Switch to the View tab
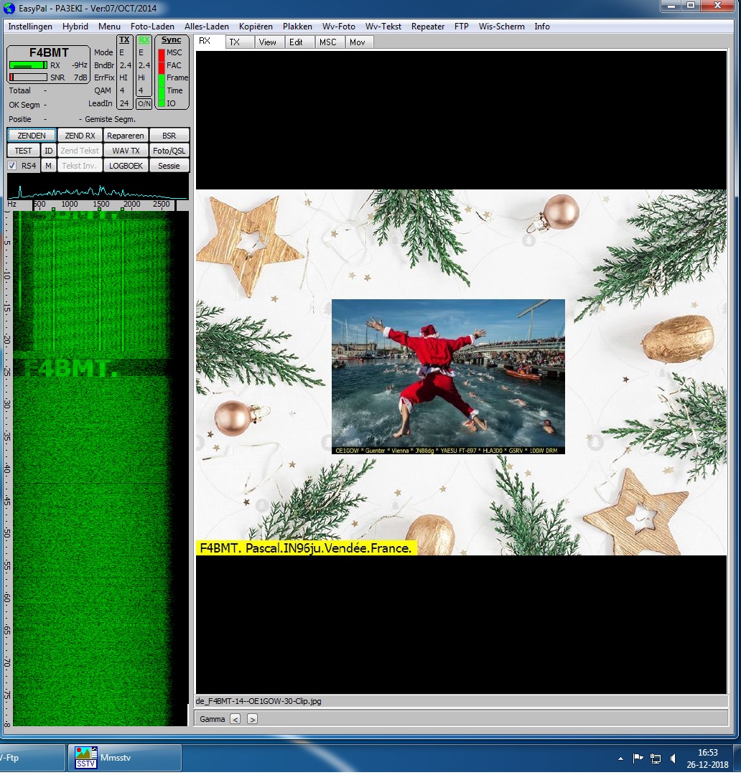 [268, 42]
